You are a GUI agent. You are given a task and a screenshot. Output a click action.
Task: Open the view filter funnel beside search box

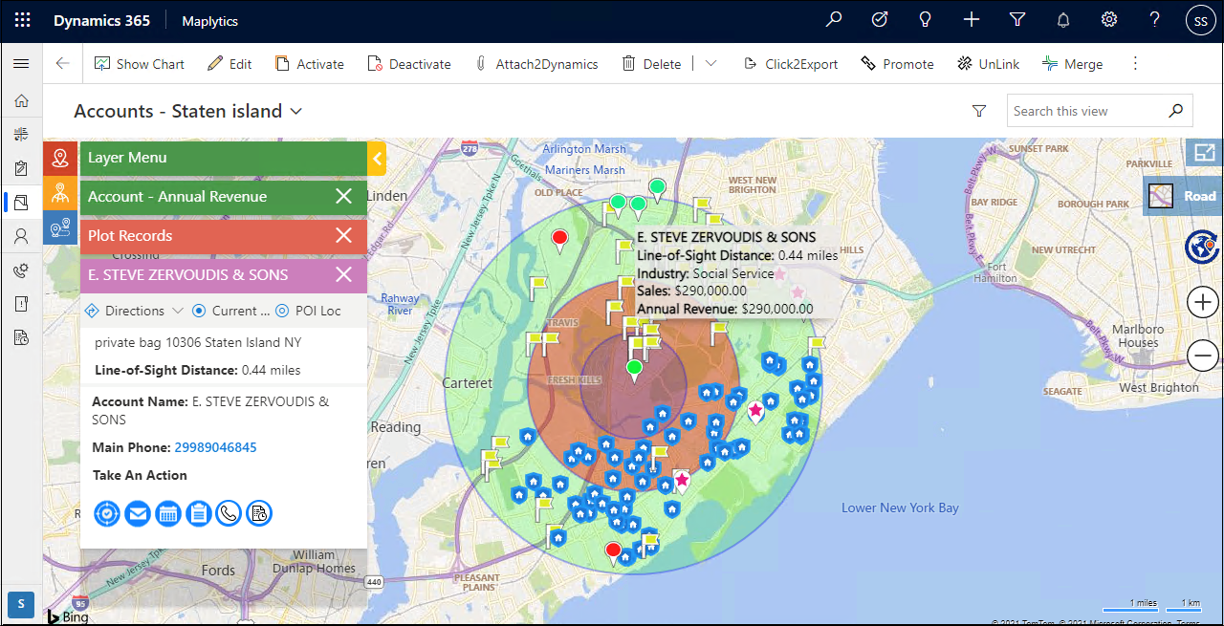[x=979, y=111]
